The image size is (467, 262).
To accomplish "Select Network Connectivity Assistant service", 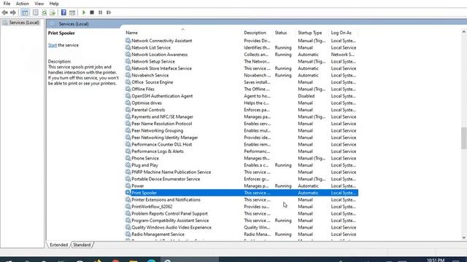I will pyautogui.click(x=242, y=41).
